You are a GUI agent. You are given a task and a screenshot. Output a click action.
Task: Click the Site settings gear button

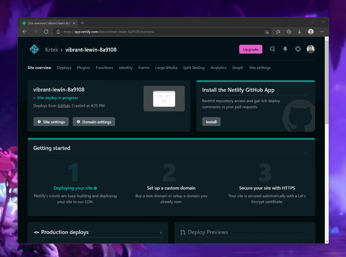51,122
